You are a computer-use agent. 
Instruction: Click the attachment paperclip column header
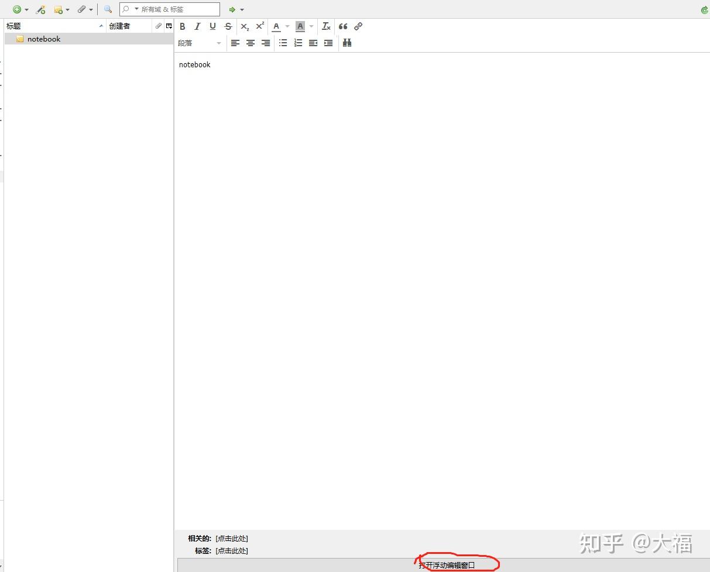pos(158,26)
